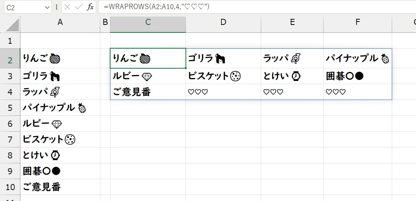The height and width of the screenshot is (201, 416).
Task: Select row 8 header
Action: 10,155
